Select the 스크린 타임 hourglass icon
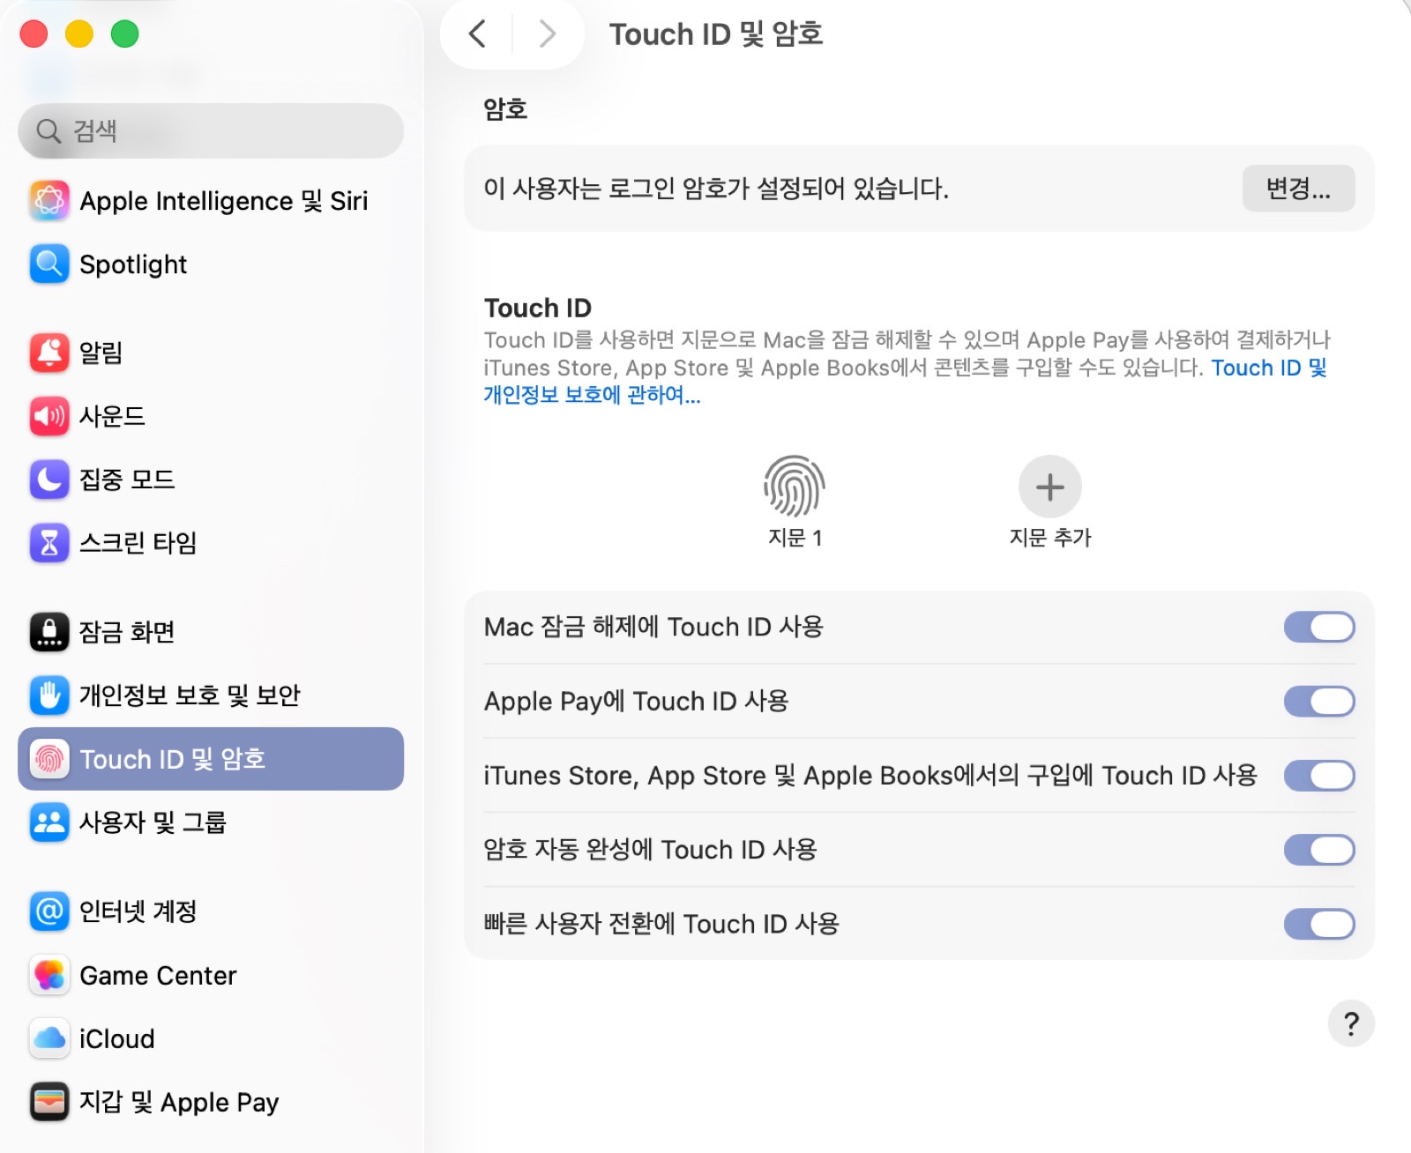Viewport: 1411px width, 1153px height. (x=49, y=543)
